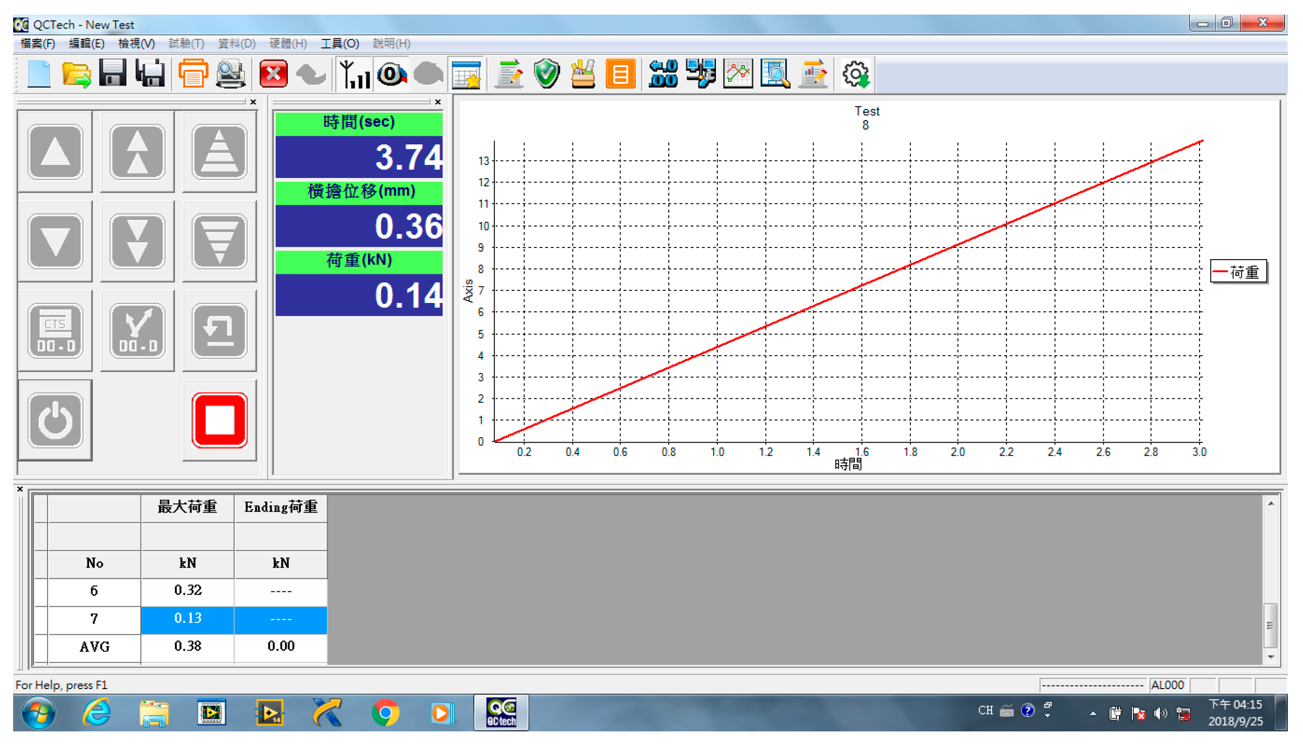
Task: Open Chrome from the taskbar
Action: click(385, 713)
